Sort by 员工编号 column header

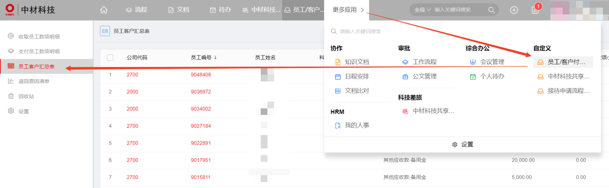pyautogui.click(x=204, y=58)
